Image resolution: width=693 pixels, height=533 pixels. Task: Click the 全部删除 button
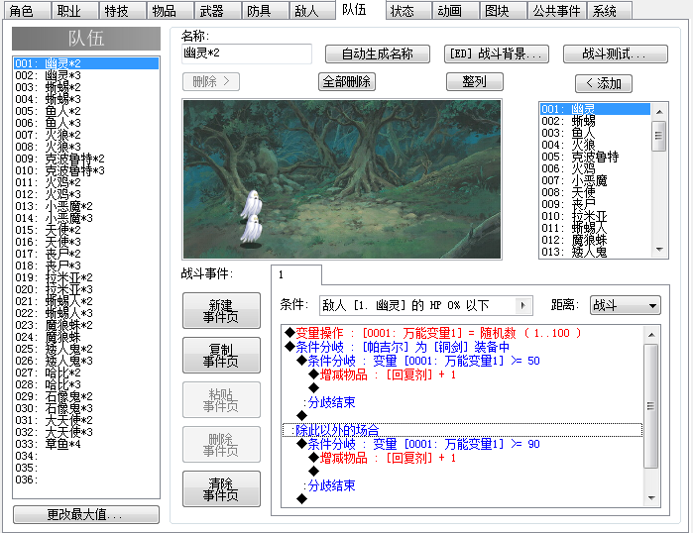[347, 81]
